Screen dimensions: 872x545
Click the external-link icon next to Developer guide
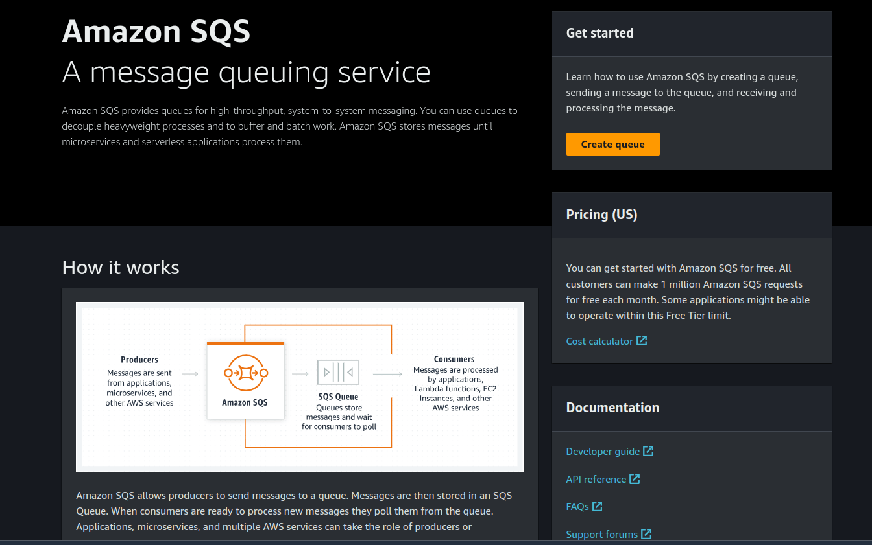click(648, 451)
